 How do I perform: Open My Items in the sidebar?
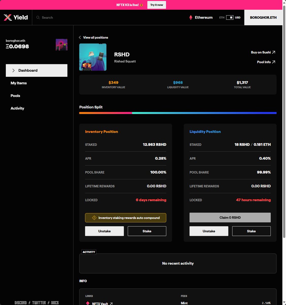click(x=19, y=83)
